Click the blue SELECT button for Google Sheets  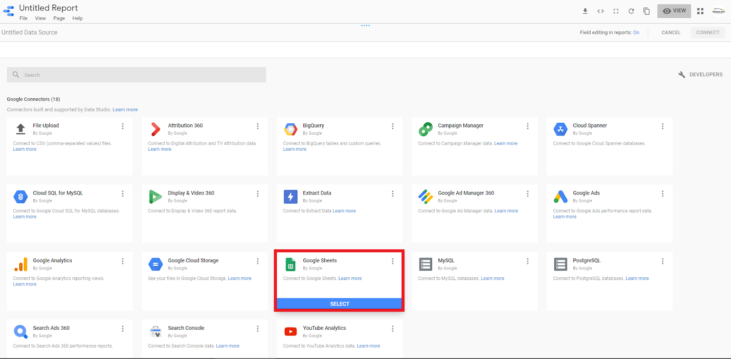point(339,304)
